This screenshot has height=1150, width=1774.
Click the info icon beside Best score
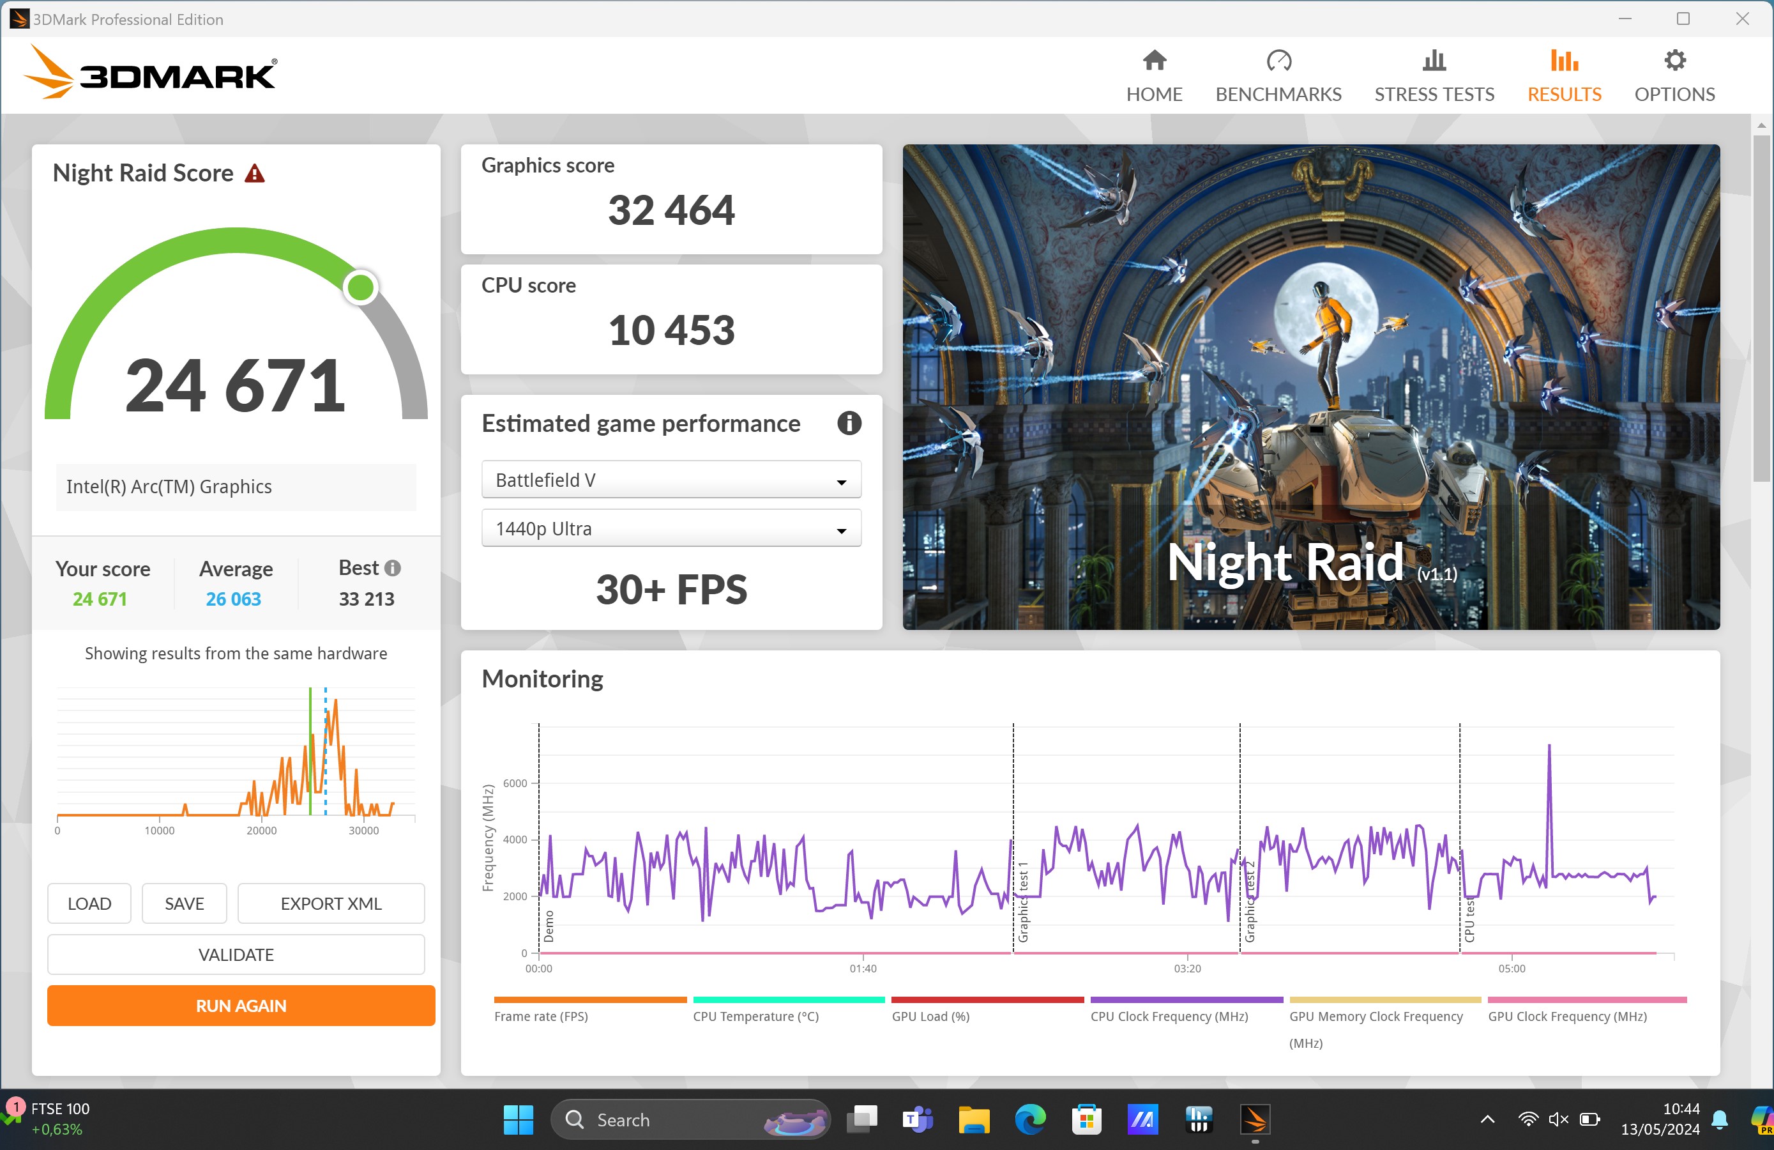393,568
